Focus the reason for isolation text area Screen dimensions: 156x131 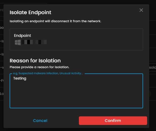click(x=76, y=93)
